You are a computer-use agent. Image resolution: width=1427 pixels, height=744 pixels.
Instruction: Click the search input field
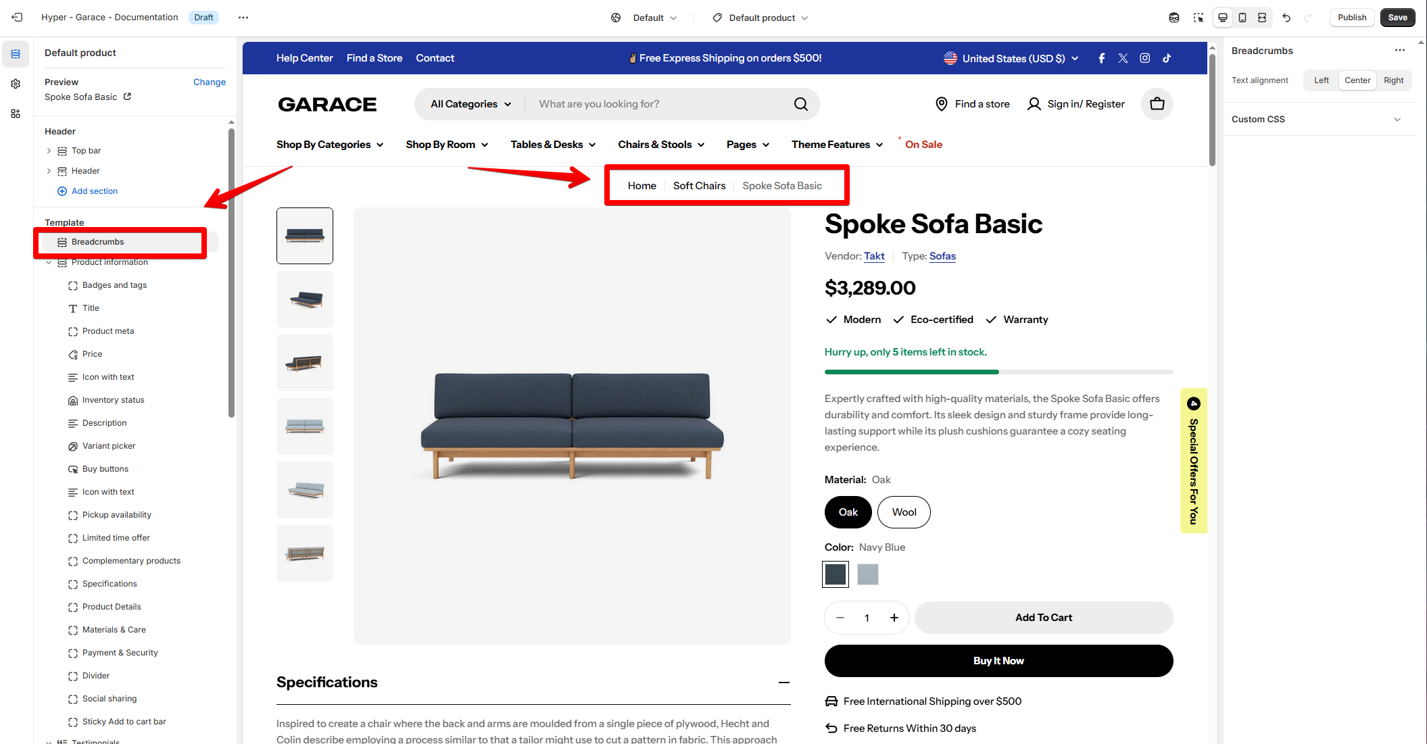[x=658, y=104]
